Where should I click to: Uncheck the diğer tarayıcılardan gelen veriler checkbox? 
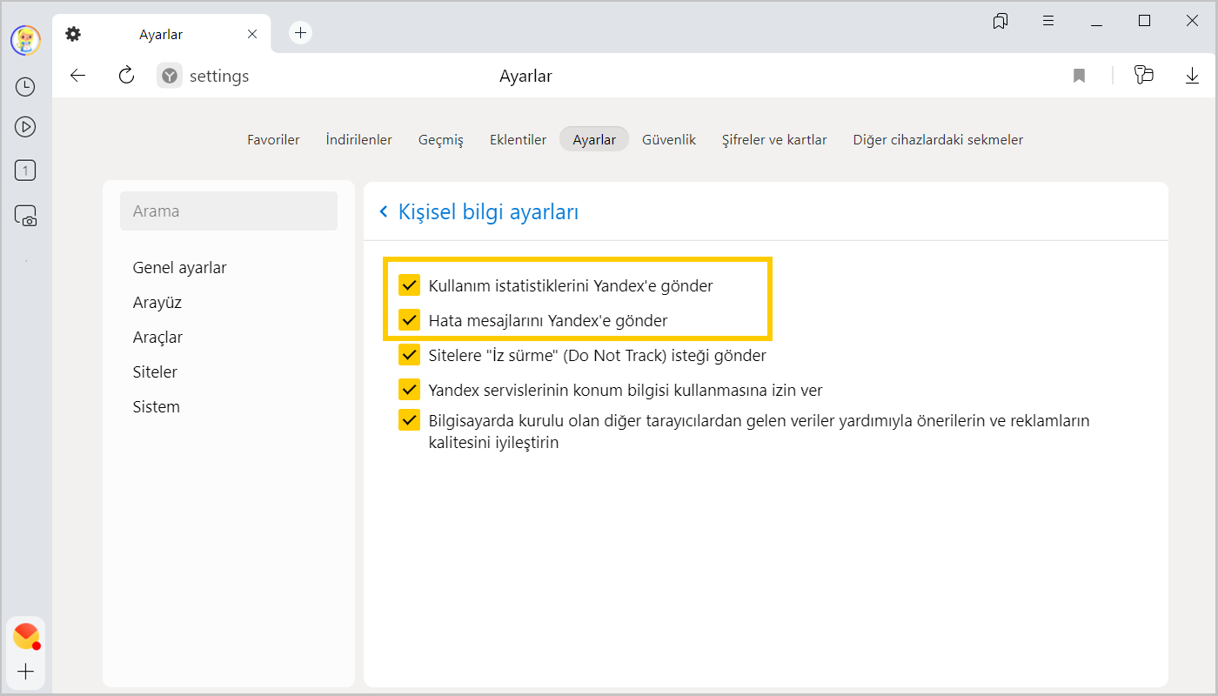point(409,420)
